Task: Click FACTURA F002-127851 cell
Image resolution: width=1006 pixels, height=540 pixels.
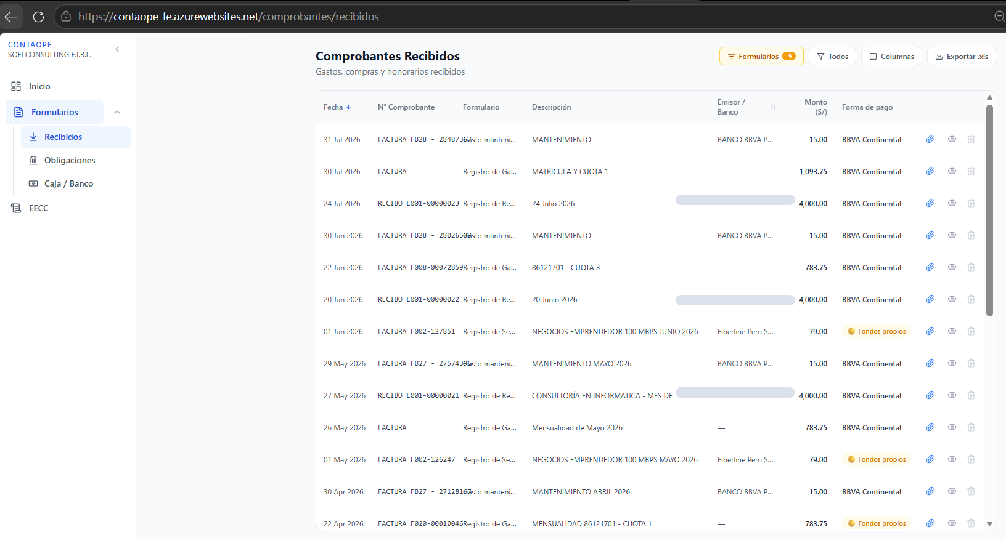Action: (416, 331)
